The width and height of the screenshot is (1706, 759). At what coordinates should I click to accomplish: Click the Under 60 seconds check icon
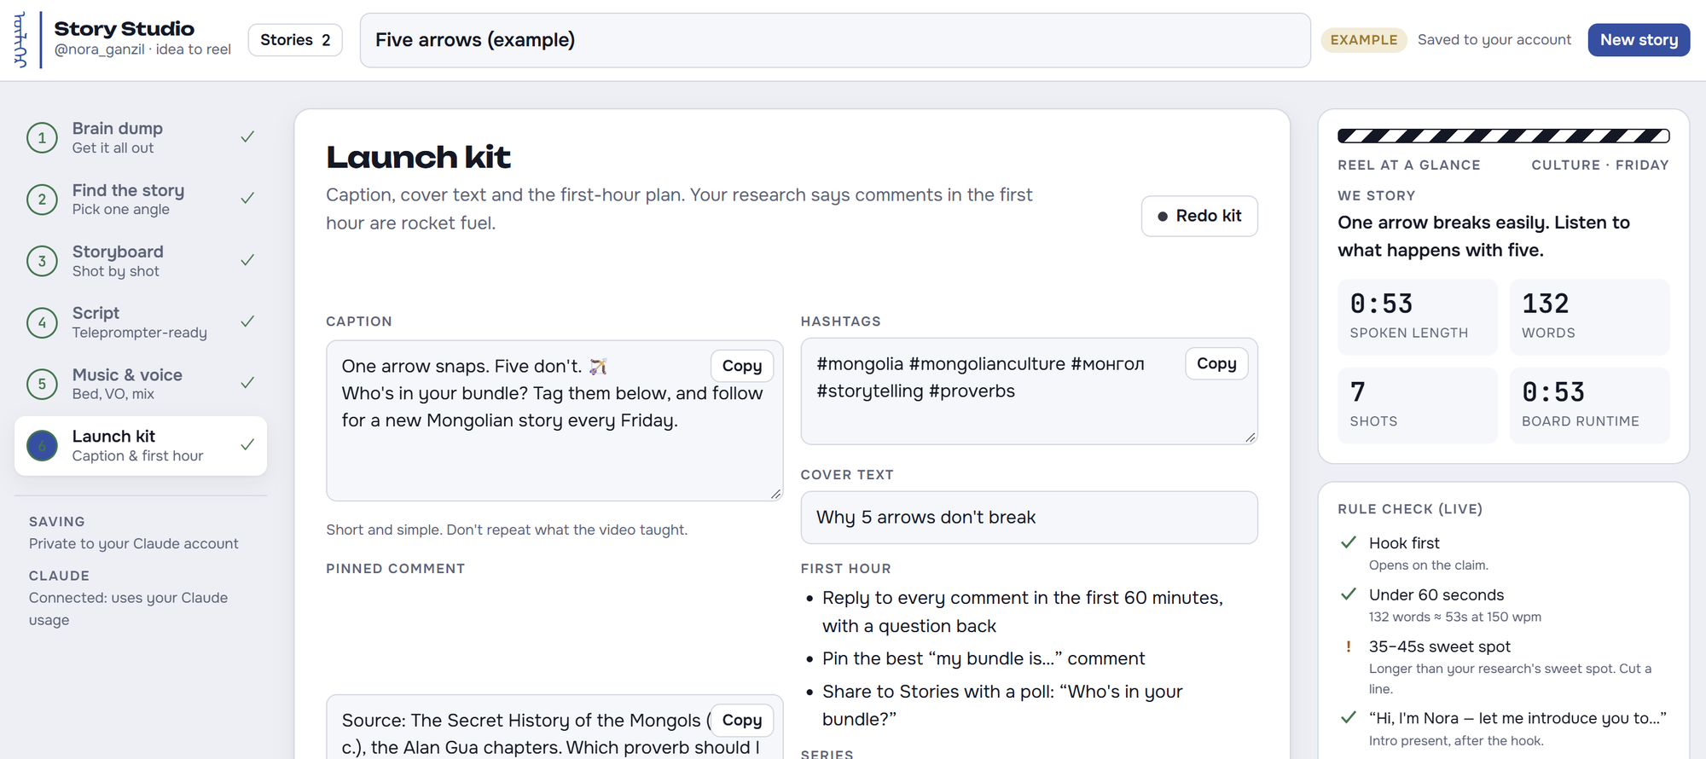pos(1349,594)
